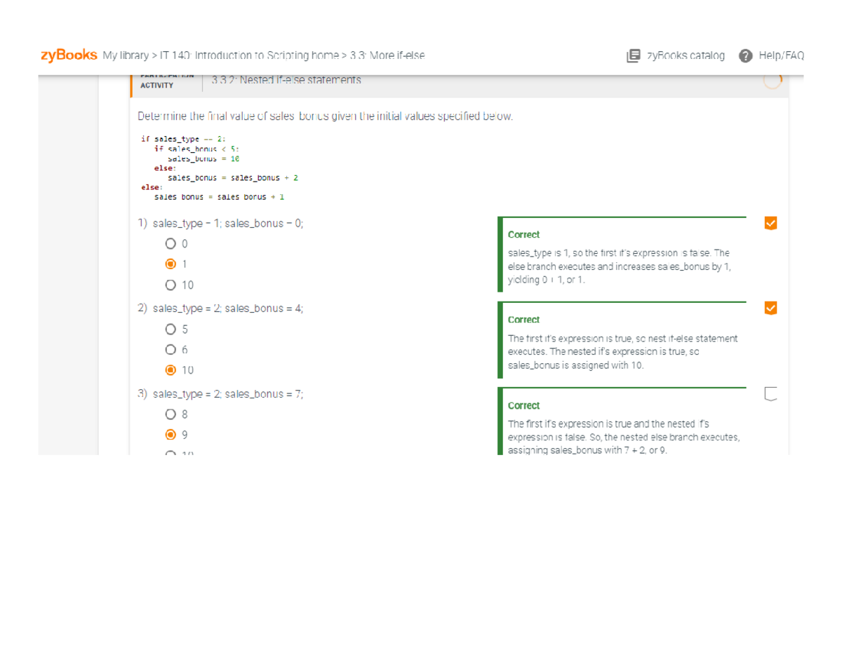Open the zyBooks catalog icon
842x650 pixels.
(x=633, y=55)
